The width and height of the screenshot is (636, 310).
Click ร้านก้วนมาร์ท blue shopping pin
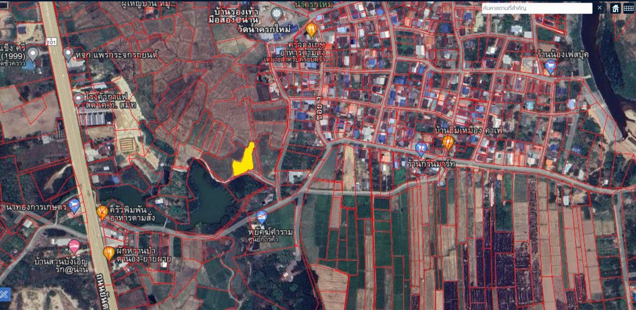point(421,148)
